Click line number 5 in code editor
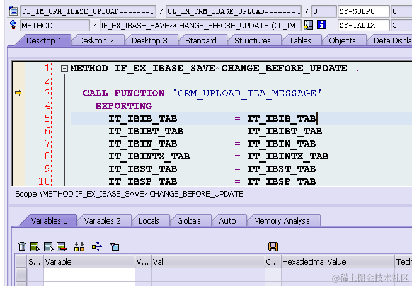 tap(47, 118)
